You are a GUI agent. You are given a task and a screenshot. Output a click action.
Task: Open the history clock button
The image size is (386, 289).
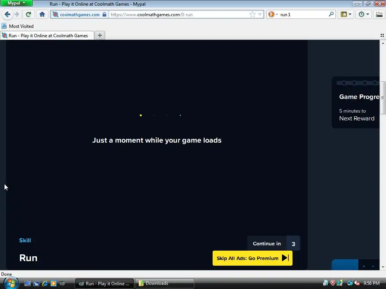361,15
